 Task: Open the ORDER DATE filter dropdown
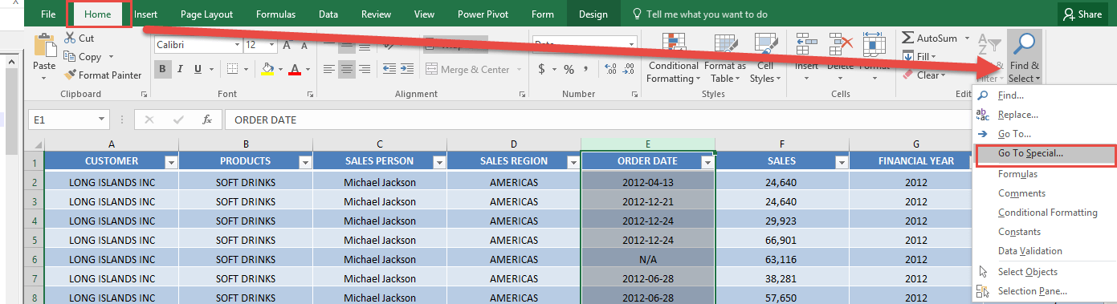tap(707, 161)
